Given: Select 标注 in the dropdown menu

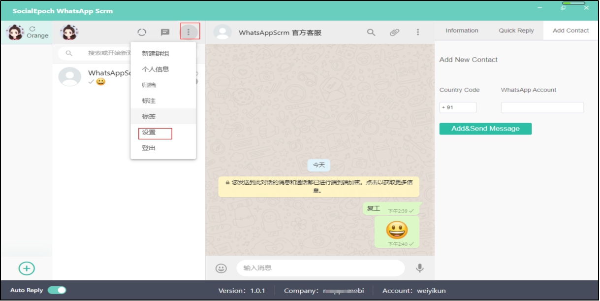Looking at the screenshot, I should pyautogui.click(x=163, y=100).
